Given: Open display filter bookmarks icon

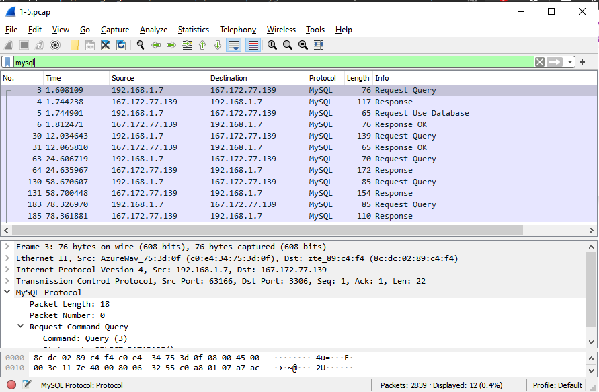Looking at the screenshot, I should tap(7, 62).
